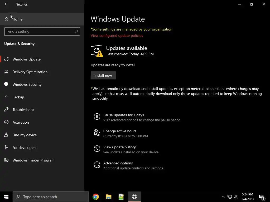Open Find my device settings
Screen dimensions: 270x202
coord(42,135)
